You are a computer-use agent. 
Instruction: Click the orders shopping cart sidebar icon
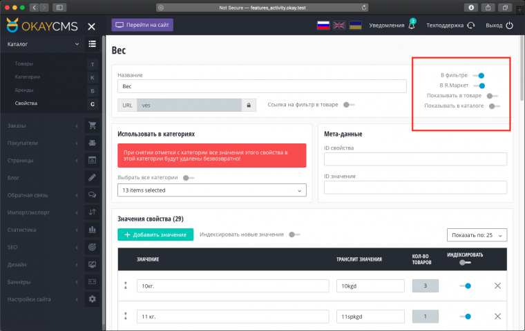coord(92,126)
